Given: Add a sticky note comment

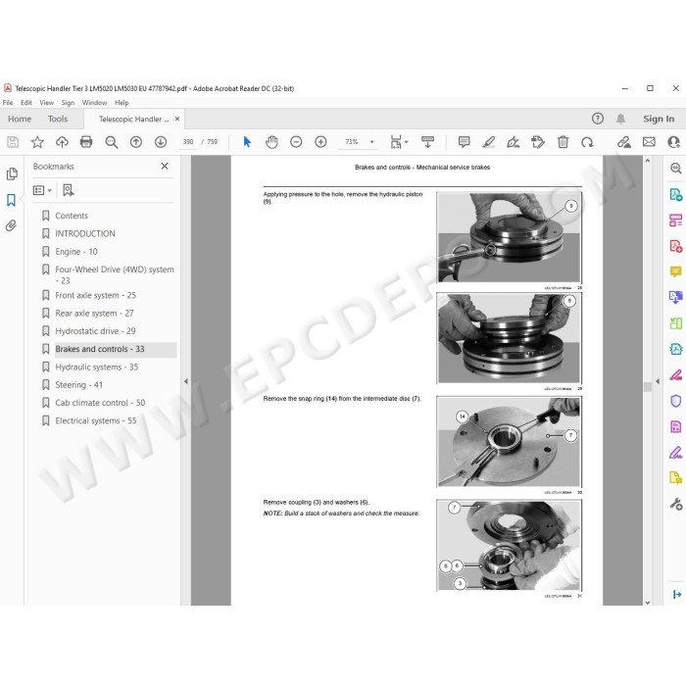Looking at the screenshot, I should click(465, 142).
